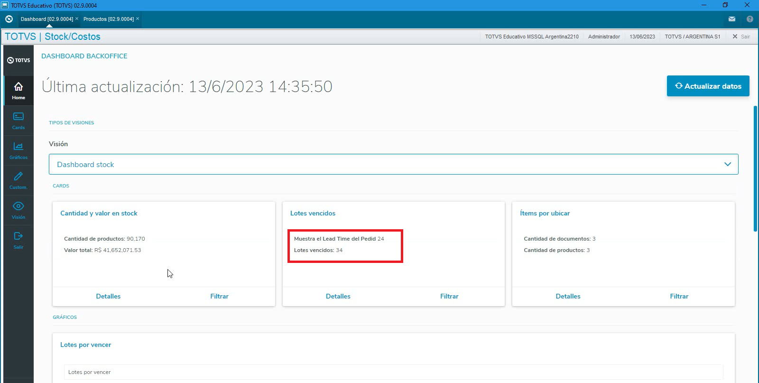Viewport: 759px width, 383px height.
Task: Click the Lotes vencidos: 34 value
Action: (x=318, y=250)
